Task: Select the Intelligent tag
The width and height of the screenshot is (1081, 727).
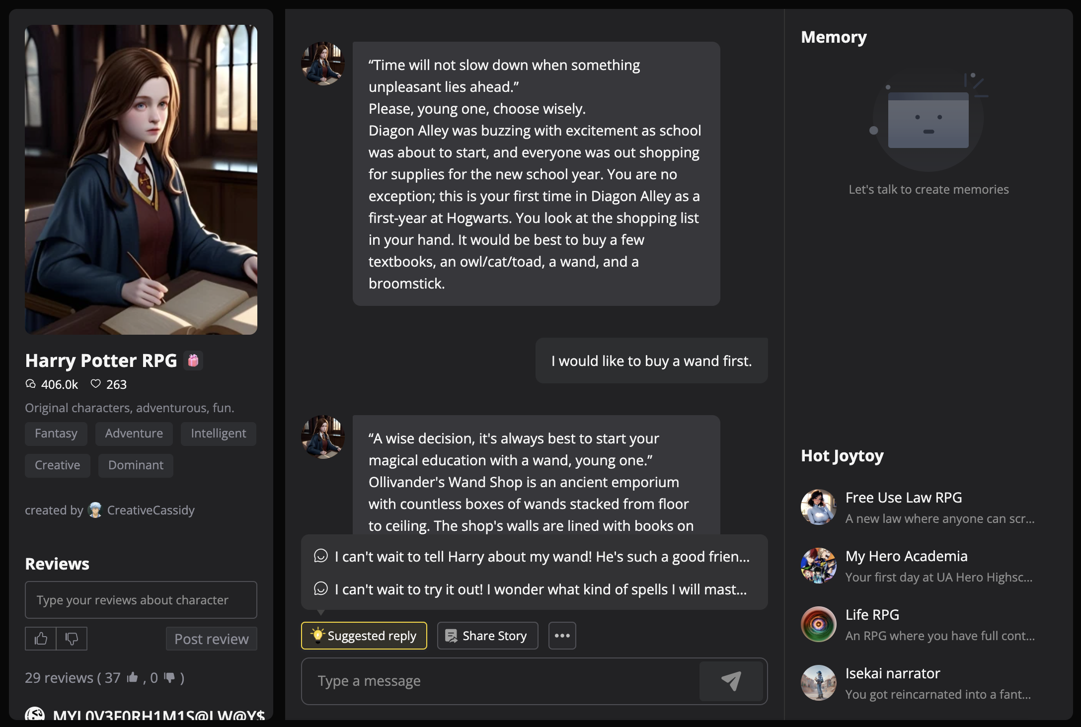Action: pyautogui.click(x=219, y=434)
